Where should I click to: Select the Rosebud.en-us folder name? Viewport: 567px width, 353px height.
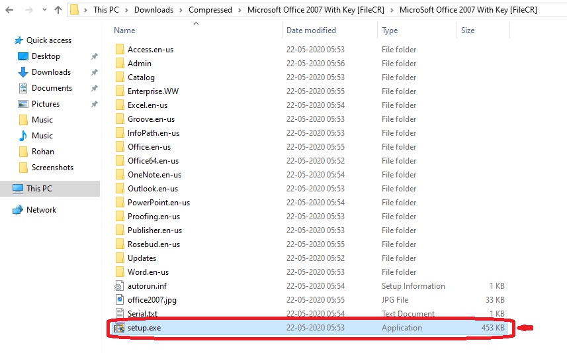click(153, 244)
